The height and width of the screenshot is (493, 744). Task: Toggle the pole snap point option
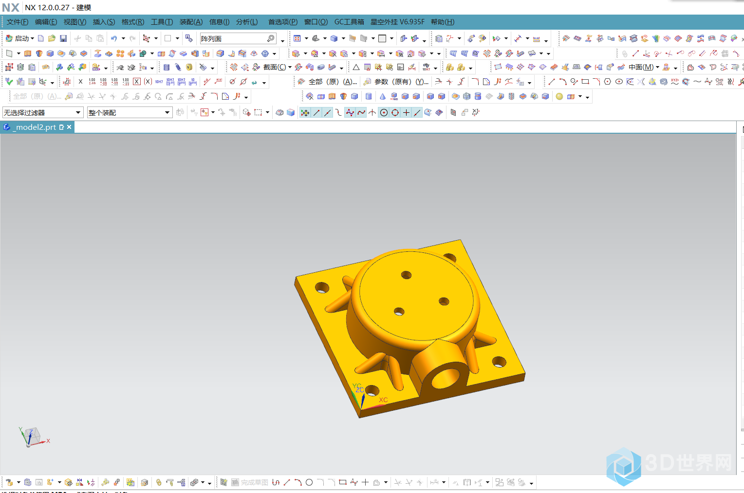[350, 112]
